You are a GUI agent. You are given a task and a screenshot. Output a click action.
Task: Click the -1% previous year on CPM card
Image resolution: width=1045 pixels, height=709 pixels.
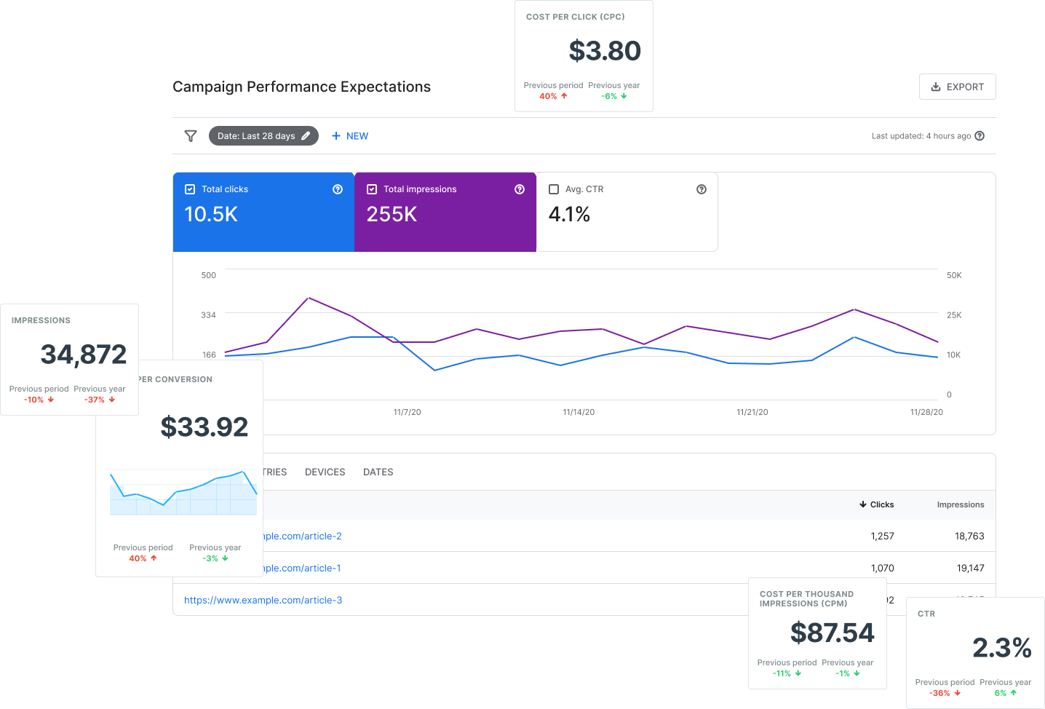(848, 673)
